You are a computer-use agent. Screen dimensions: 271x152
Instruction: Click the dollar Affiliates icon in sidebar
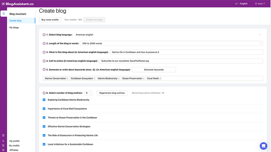pyautogui.click(x=3, y=150)
